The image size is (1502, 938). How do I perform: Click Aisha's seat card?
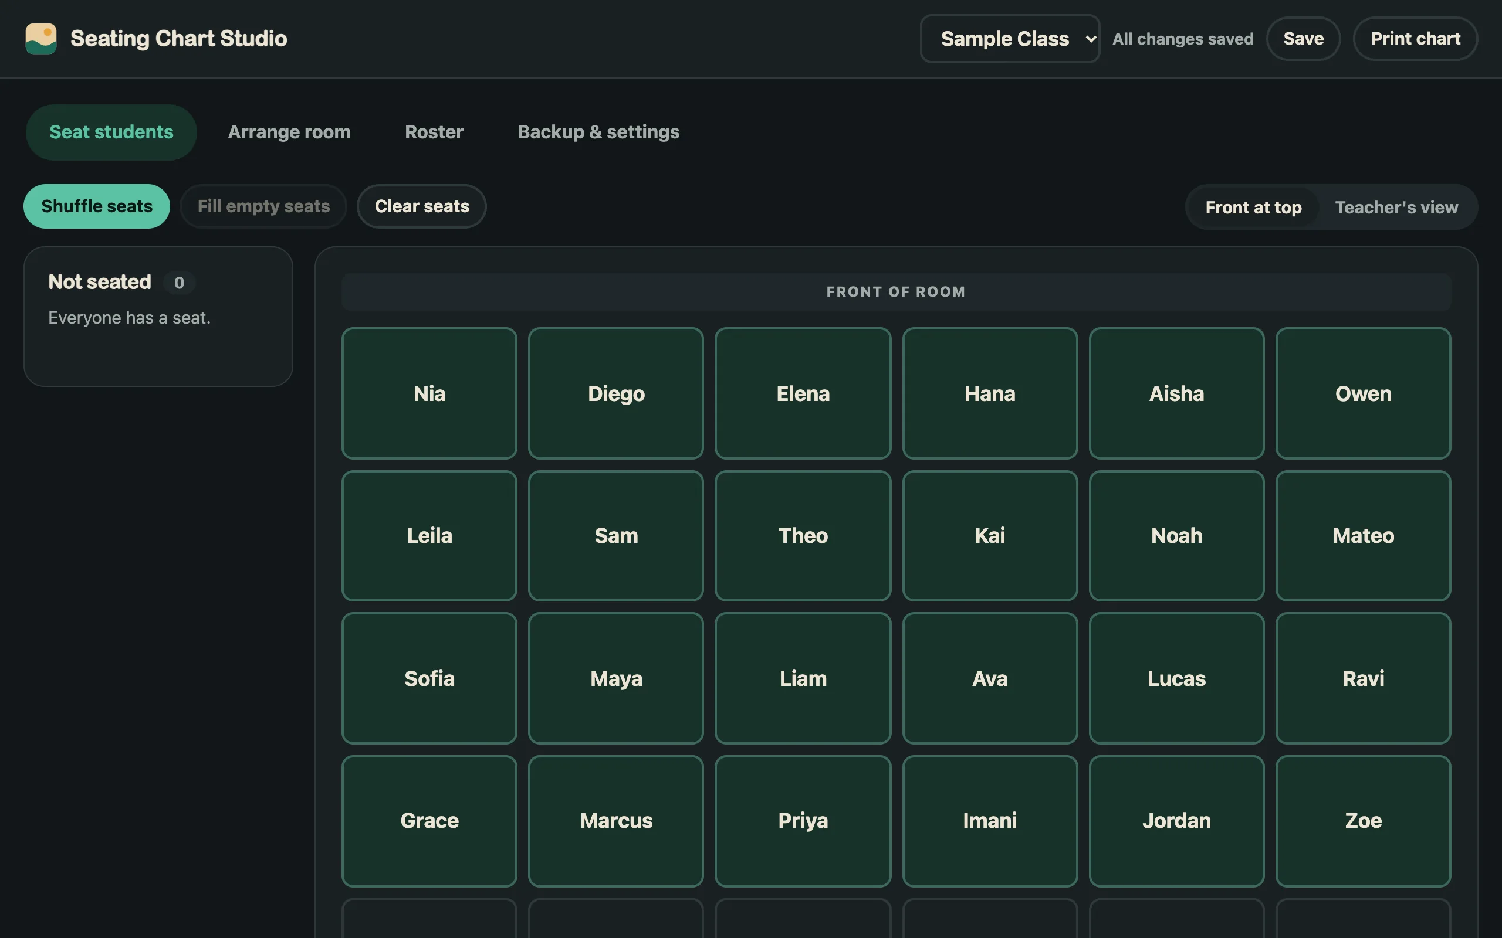pos(1176,393)
